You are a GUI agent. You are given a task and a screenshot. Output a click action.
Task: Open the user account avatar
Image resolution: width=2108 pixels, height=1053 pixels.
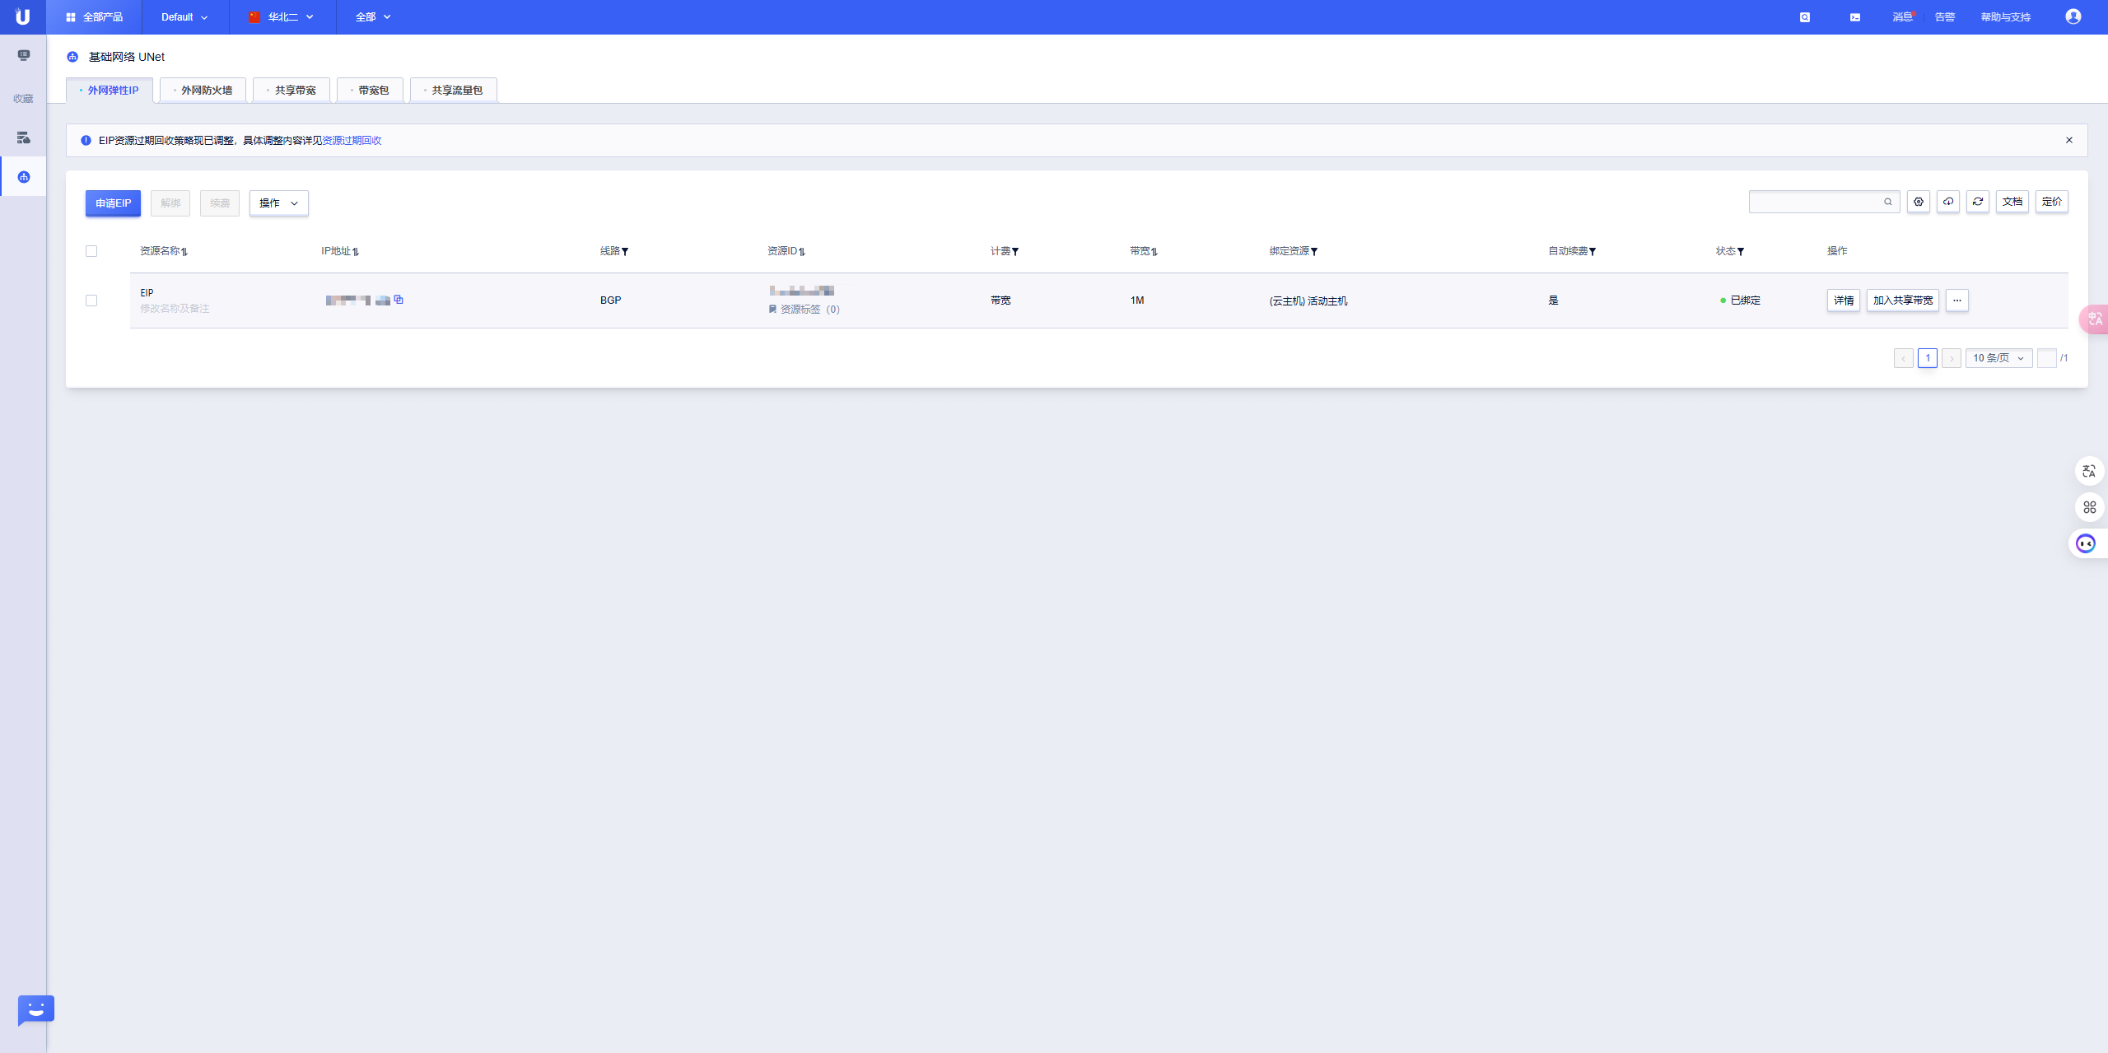coord(2073,17)
